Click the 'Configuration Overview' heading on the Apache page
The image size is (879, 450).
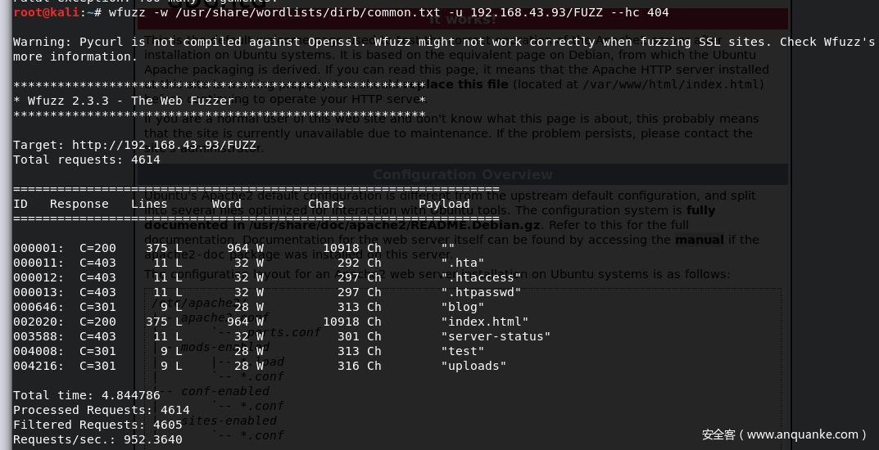tap(463, 174)
